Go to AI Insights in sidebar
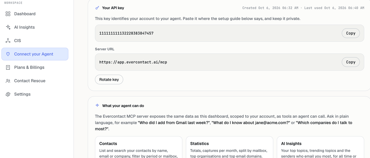The height and width of the screenshot is (158, 370). tap(35, 27)
